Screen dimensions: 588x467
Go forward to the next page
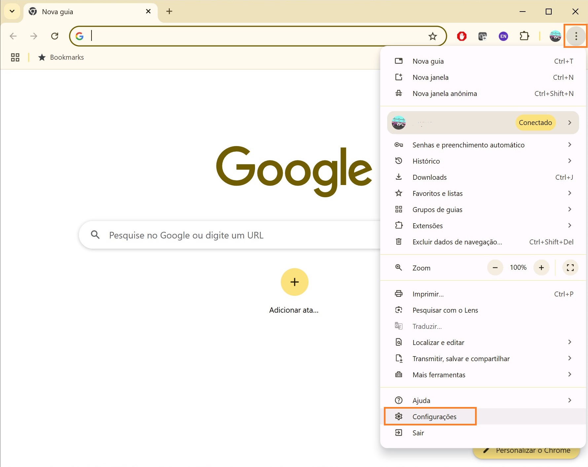(x=34, y=36)
